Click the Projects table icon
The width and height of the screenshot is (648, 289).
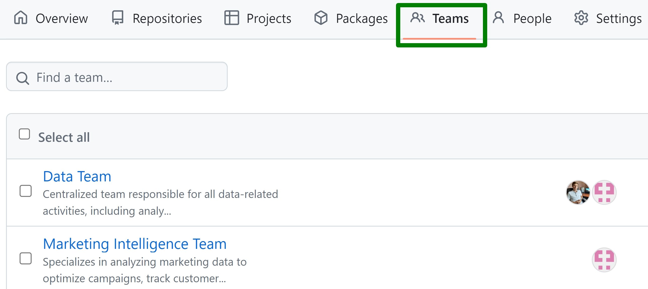coord(231,18)
